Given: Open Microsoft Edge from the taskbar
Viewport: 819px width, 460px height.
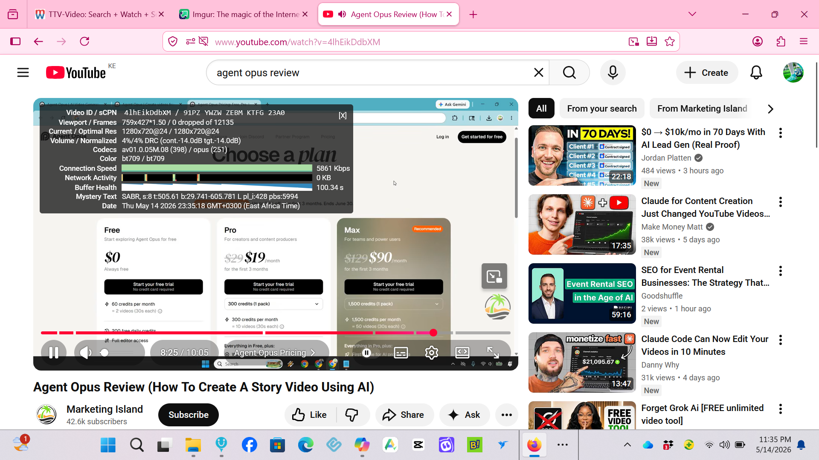Looking at the screenshot, I should click(x=306, y=445).
